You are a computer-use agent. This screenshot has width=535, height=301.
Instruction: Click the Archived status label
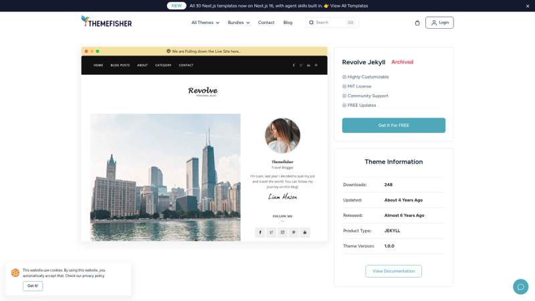(x=403, y=62)
